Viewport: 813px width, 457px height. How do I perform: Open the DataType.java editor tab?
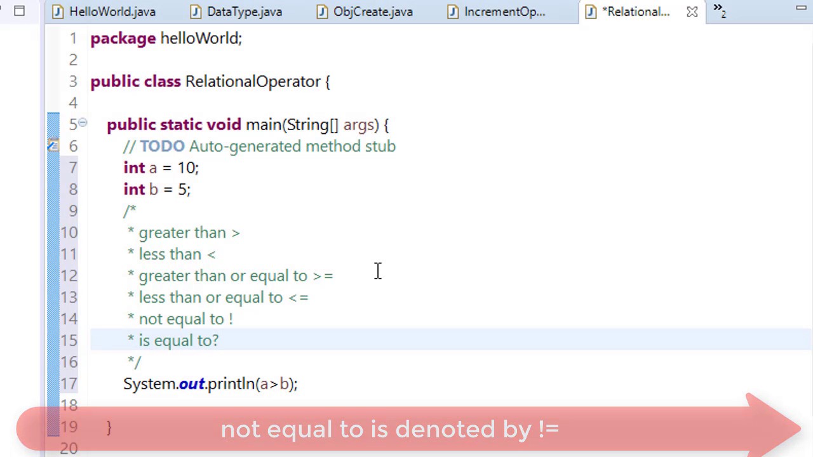click(236, 11)
